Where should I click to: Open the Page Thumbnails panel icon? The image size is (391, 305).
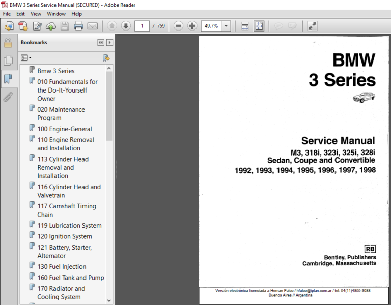(x=8, y=61)
